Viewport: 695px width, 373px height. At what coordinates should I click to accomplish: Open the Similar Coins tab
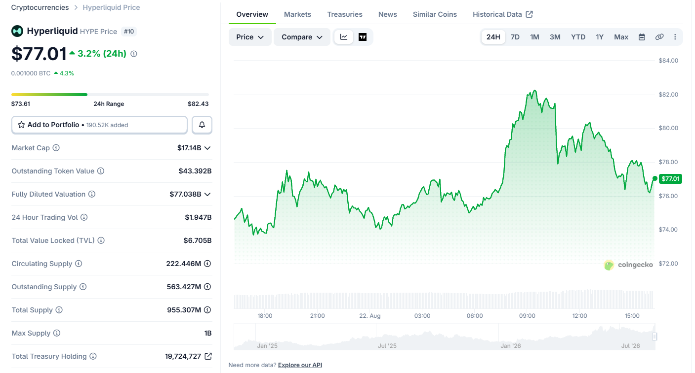[435, 14]
